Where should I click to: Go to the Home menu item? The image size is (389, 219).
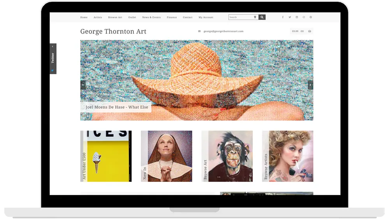[84, 17]
